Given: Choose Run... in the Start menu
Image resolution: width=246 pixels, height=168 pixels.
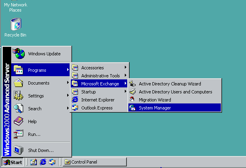Looking at the screenshot, I should click(41, 134).
